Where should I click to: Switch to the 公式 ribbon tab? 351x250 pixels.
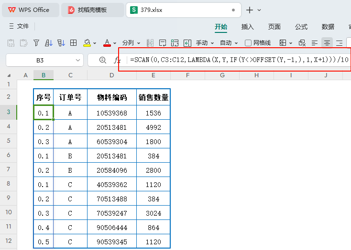pos(301,27)
